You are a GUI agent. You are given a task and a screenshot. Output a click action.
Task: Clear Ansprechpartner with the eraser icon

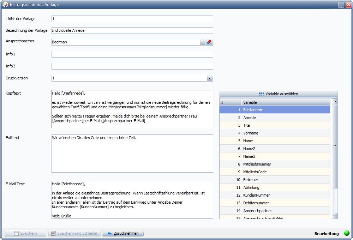click(x=209, y=42)
